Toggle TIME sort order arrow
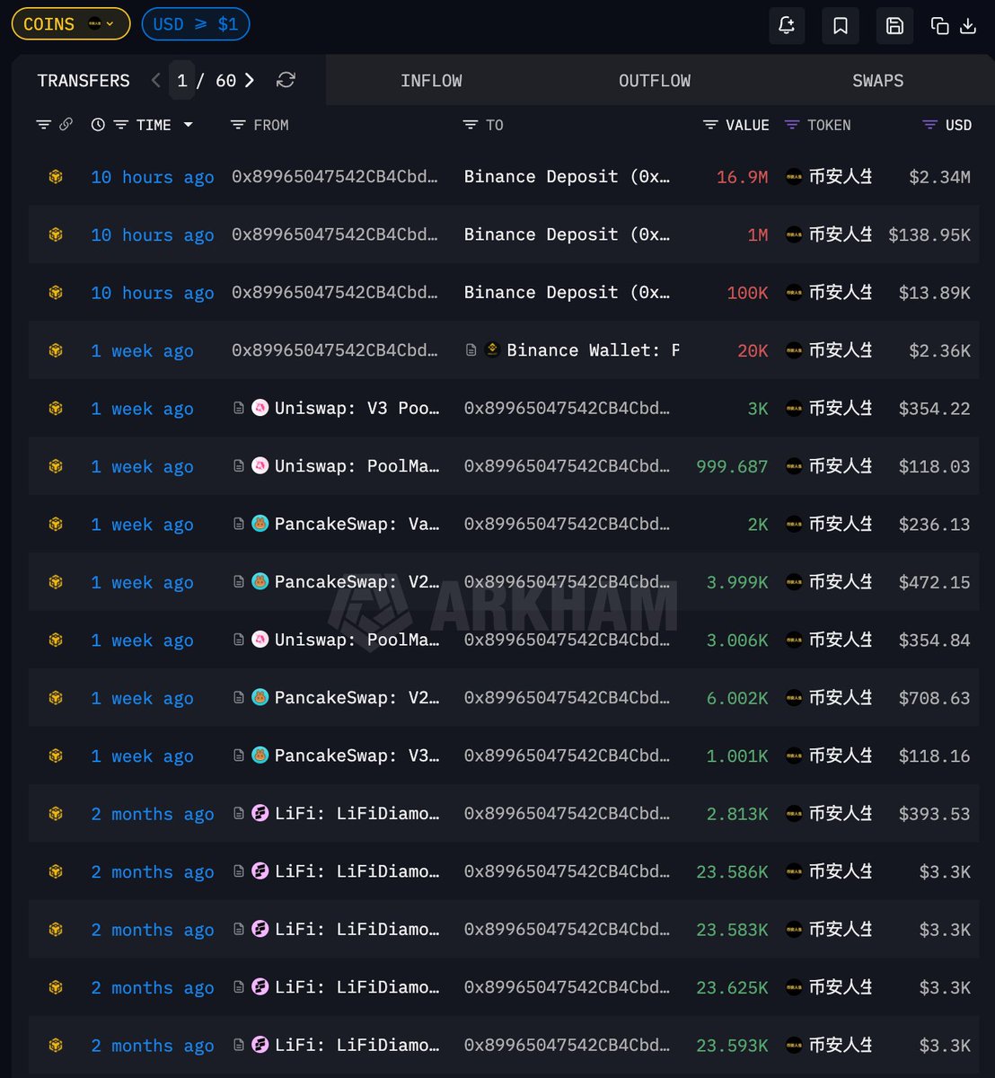The width and height of the screenshot is (995, 1078). pyautogui.click(x=188, y=125)
